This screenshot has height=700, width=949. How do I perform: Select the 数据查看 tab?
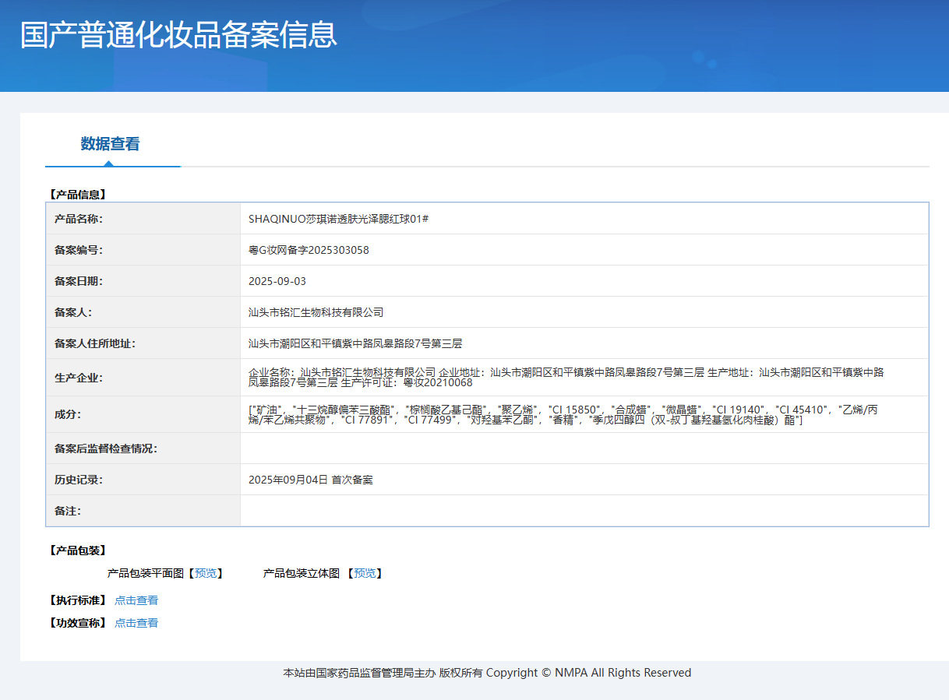pos(110,144)
